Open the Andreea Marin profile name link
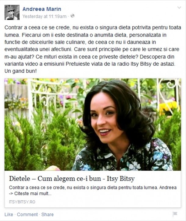Screen dimensions: 186x221 coord(42,9)
